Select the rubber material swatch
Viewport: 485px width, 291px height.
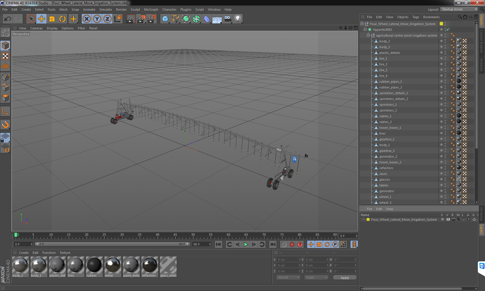[x=94, y=267]
